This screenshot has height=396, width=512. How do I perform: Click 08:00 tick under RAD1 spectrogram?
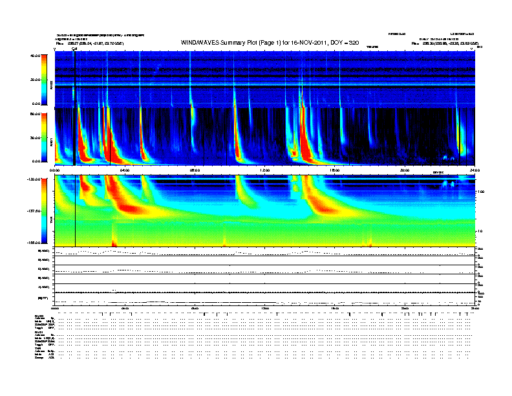tap(195, 170)
